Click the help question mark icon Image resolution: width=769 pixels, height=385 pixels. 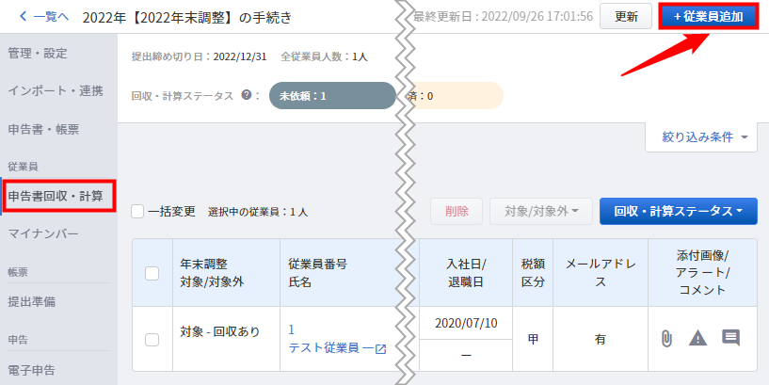[247, 95]
